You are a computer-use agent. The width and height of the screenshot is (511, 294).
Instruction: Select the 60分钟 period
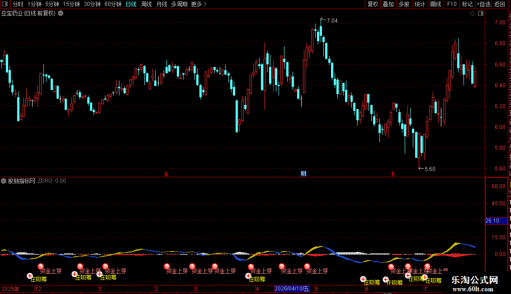(x=113, y=4)
